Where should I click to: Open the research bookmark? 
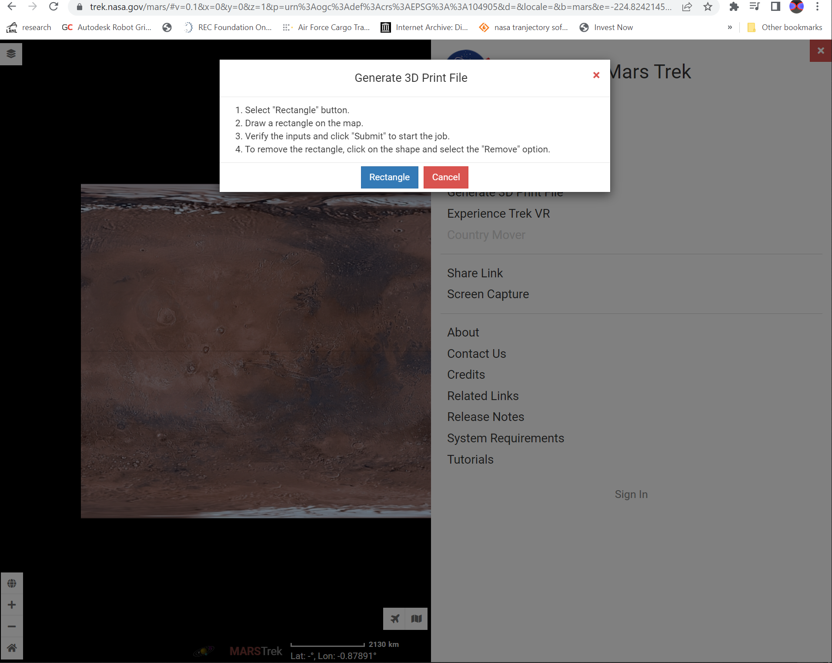(29, 27)
